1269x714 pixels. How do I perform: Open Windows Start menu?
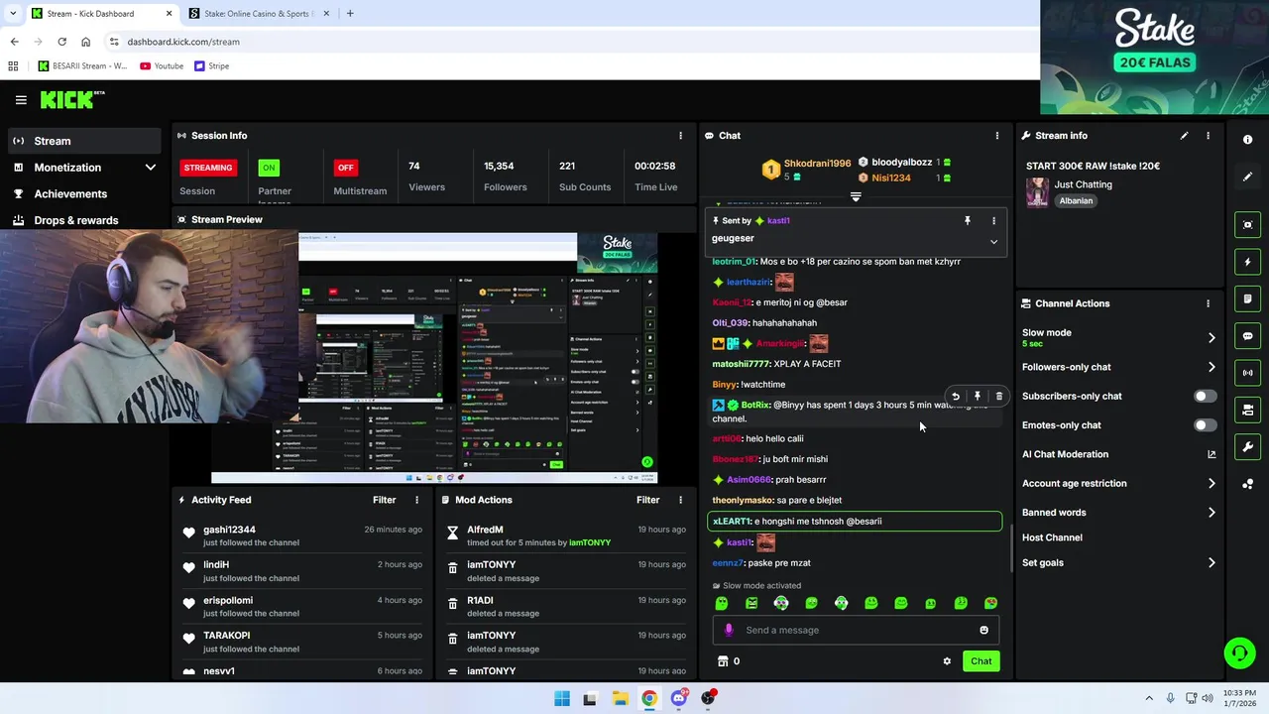point(562,698)
